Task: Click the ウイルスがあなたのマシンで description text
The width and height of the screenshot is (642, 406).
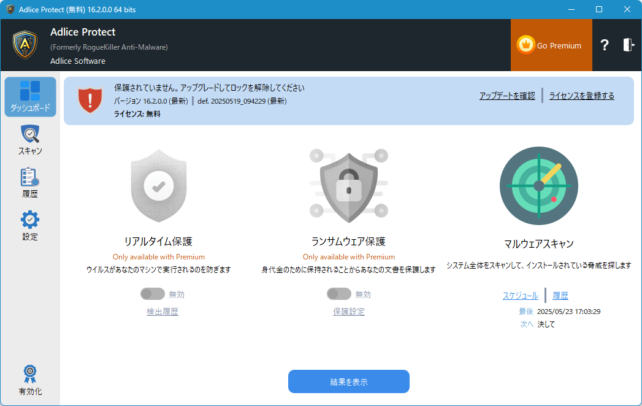Action: click(x=158, y=270)
